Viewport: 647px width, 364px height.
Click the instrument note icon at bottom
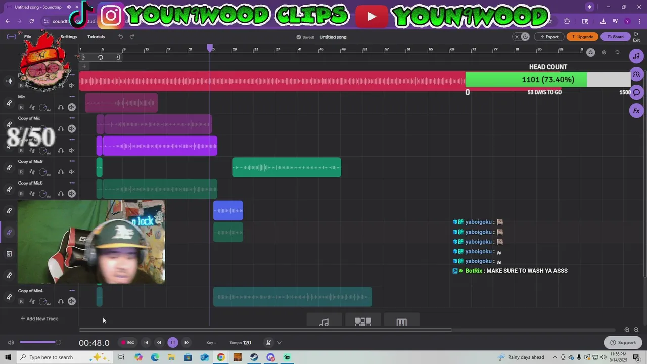pos(324,322)
